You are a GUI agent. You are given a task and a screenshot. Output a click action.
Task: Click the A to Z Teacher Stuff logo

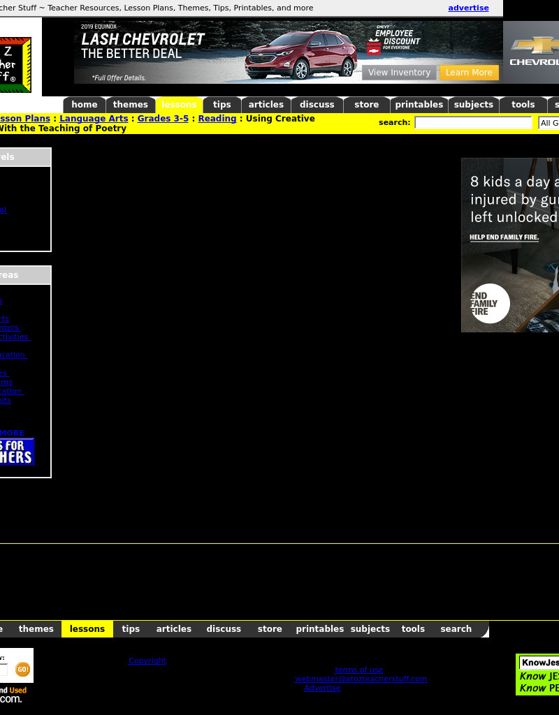click(15, 64)
